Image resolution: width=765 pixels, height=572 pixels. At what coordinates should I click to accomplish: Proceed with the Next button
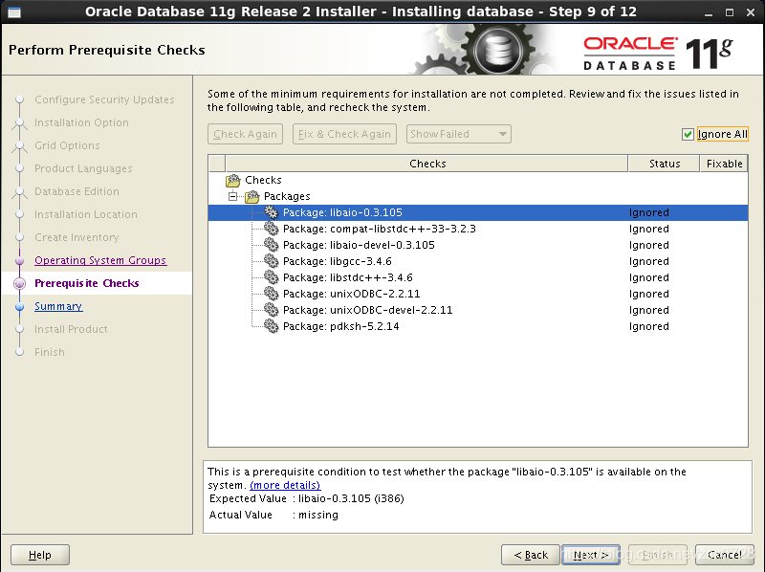(591, 555)
